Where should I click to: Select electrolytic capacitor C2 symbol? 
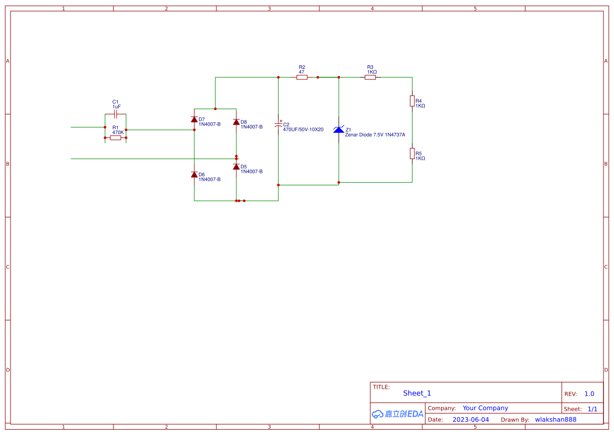click(278, 125)
